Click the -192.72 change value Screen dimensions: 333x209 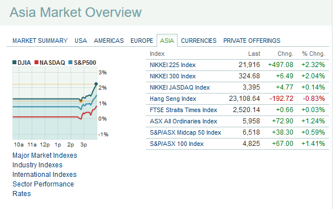tap(282, 99)
